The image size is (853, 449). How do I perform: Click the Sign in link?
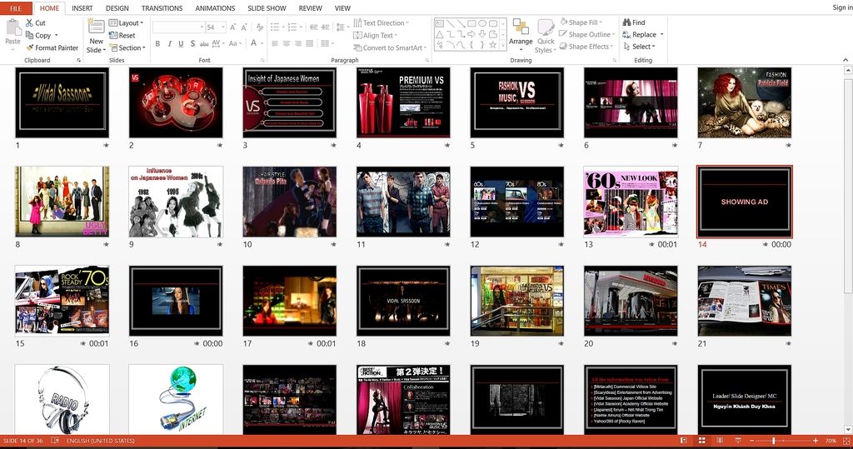[841, 8]
